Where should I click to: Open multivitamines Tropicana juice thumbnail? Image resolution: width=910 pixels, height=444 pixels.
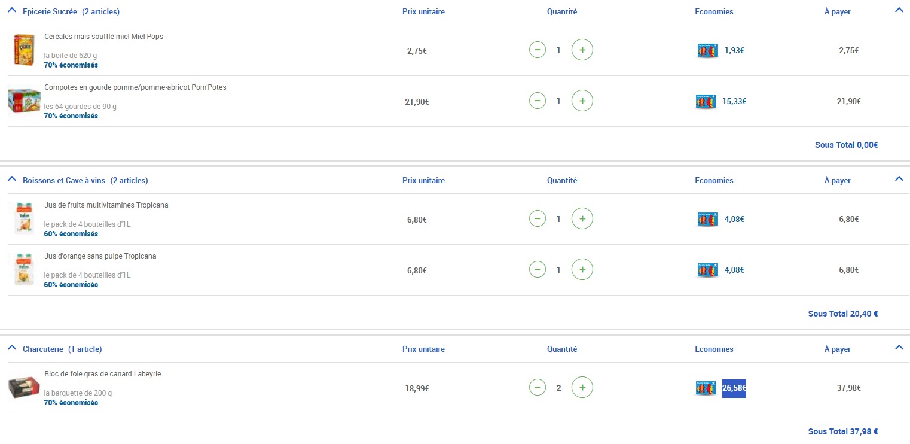(x=25, y=218)
